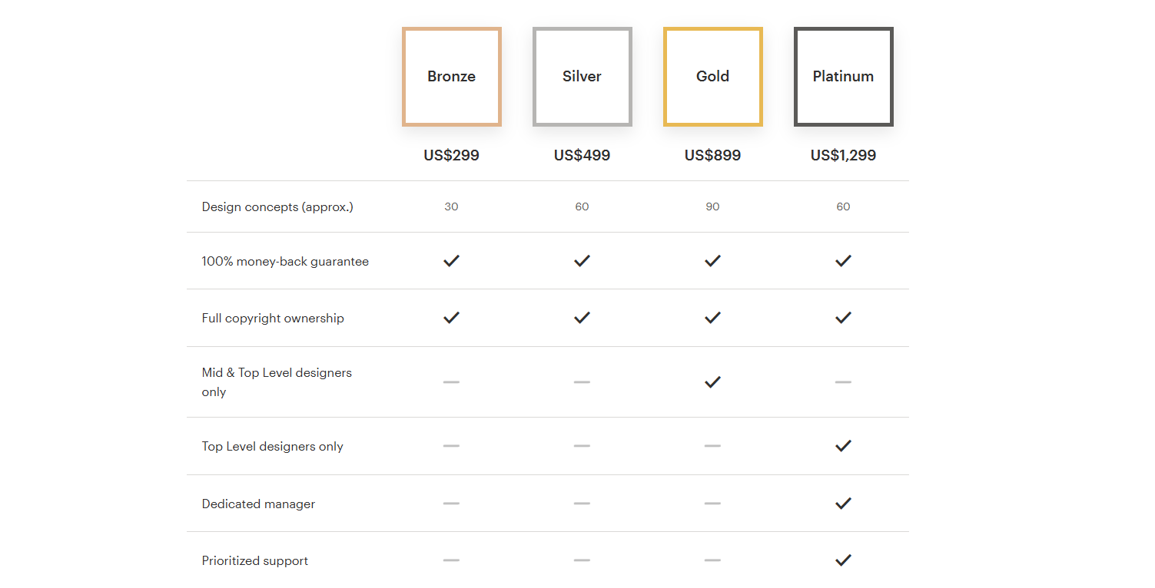Select the Bronze package box
The width and height of the screenshot is (1155, 588).
click(x=451, y=77)
